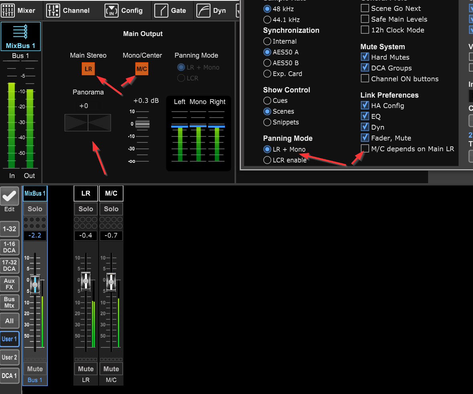Select the M/C strip header
This screenshot has width=473, height=394.
[111, 193]
